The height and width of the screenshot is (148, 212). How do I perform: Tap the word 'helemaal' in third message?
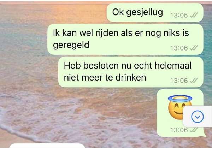click(173, 66)
